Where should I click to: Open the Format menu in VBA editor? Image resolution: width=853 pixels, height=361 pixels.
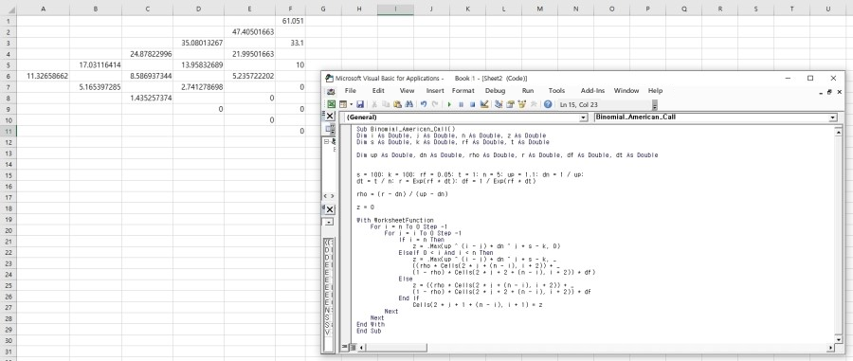[x=463, y=91]
